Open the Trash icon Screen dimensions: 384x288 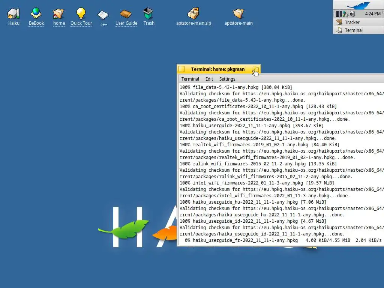148,14
